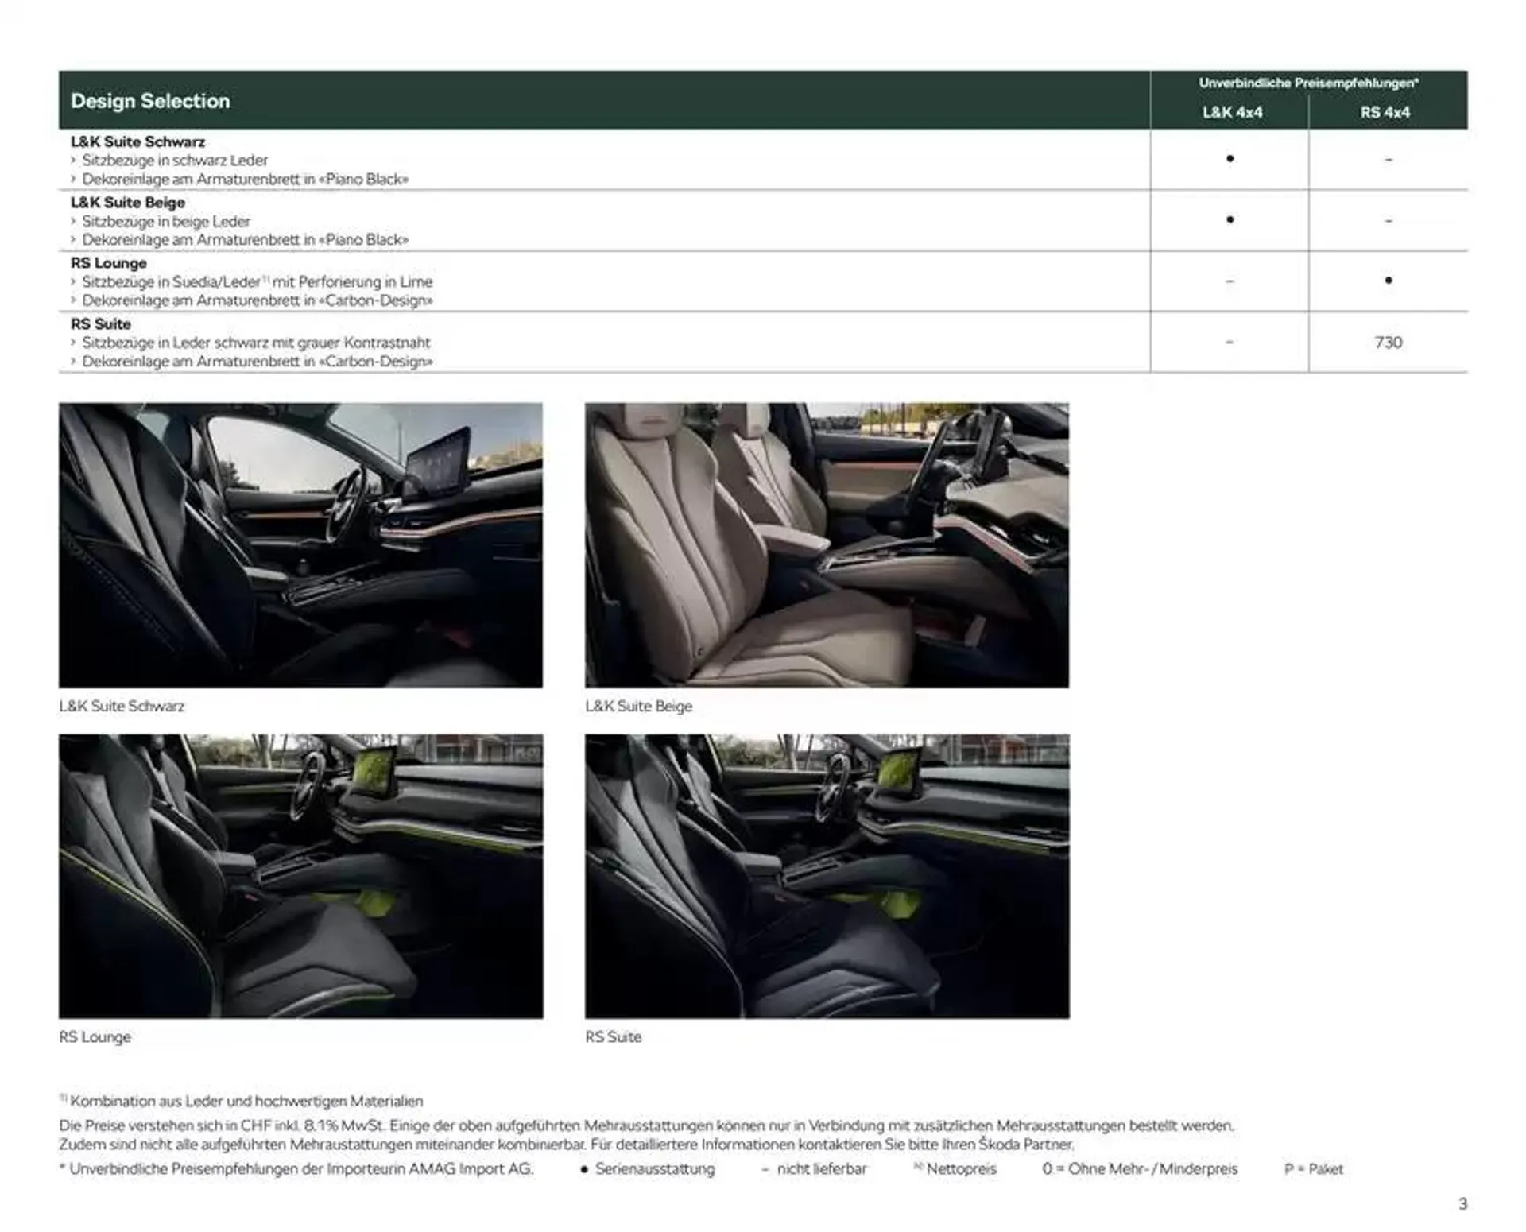Click the L&K Suite Schwarz photo caption
Viewport: 1526px width, 1232px height.
(121, 706)
